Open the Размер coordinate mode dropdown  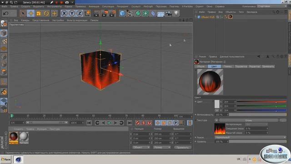point(162,148)
